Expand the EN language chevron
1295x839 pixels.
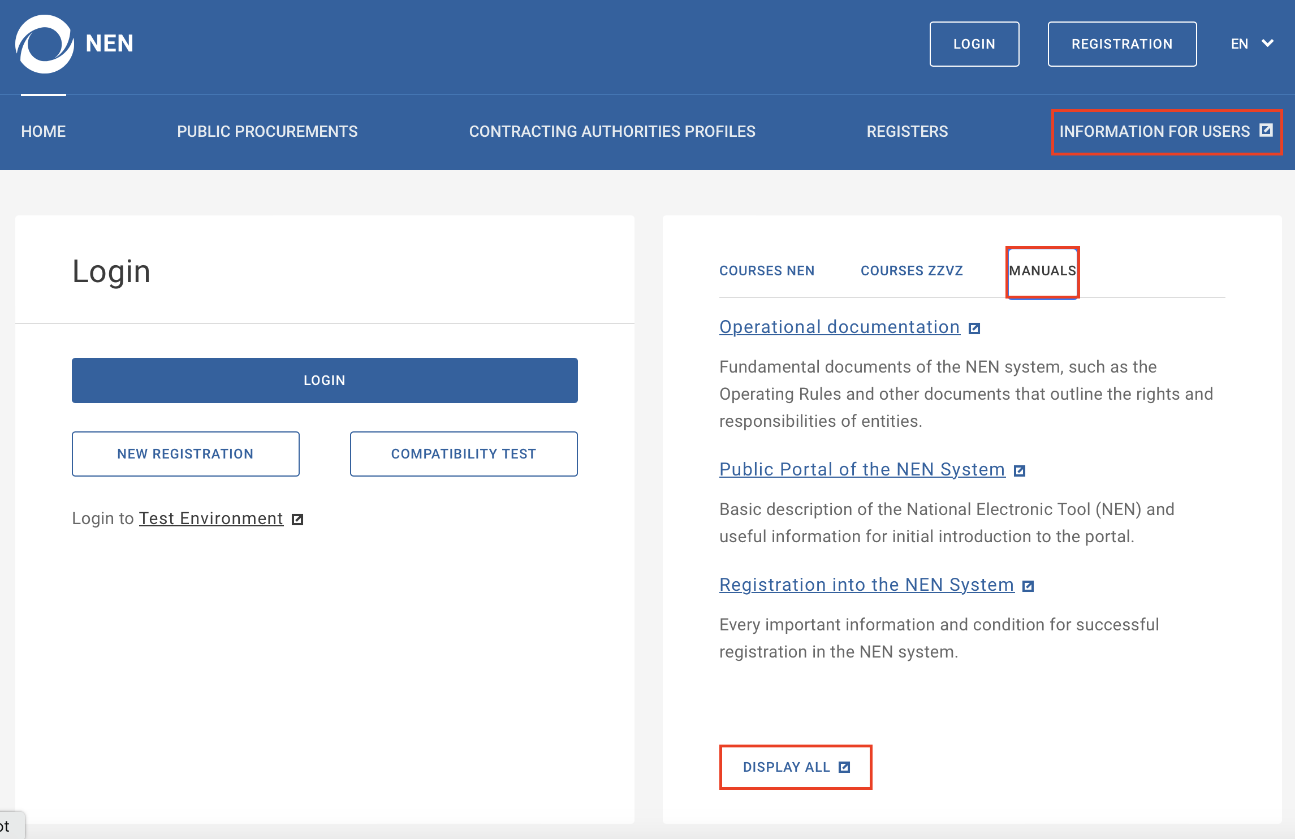point(1268,44)
